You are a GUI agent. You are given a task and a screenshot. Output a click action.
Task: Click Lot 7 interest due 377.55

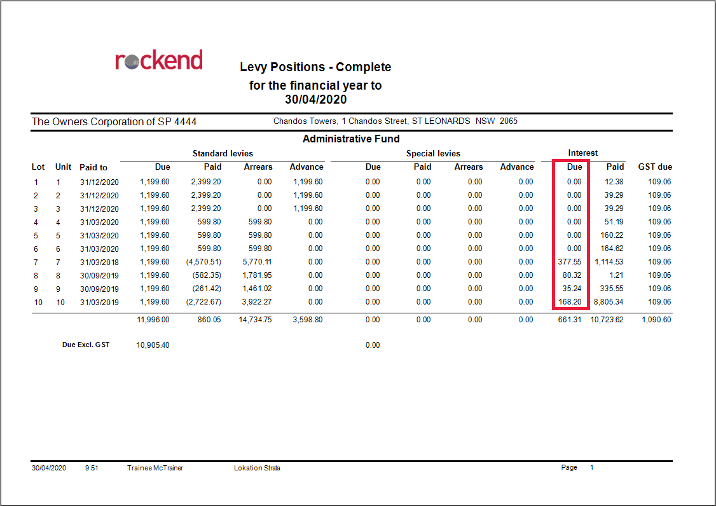569,262
